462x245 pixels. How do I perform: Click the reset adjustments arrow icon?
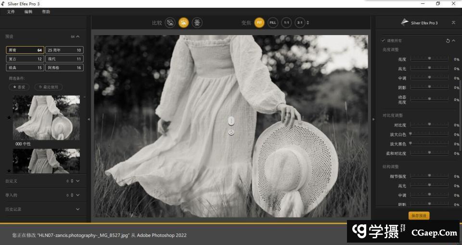pyautogui.click(x=448, y=41)
